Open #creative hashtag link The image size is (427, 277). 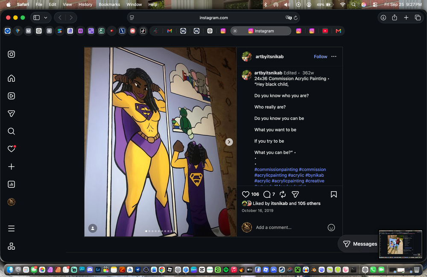point(315,181)
